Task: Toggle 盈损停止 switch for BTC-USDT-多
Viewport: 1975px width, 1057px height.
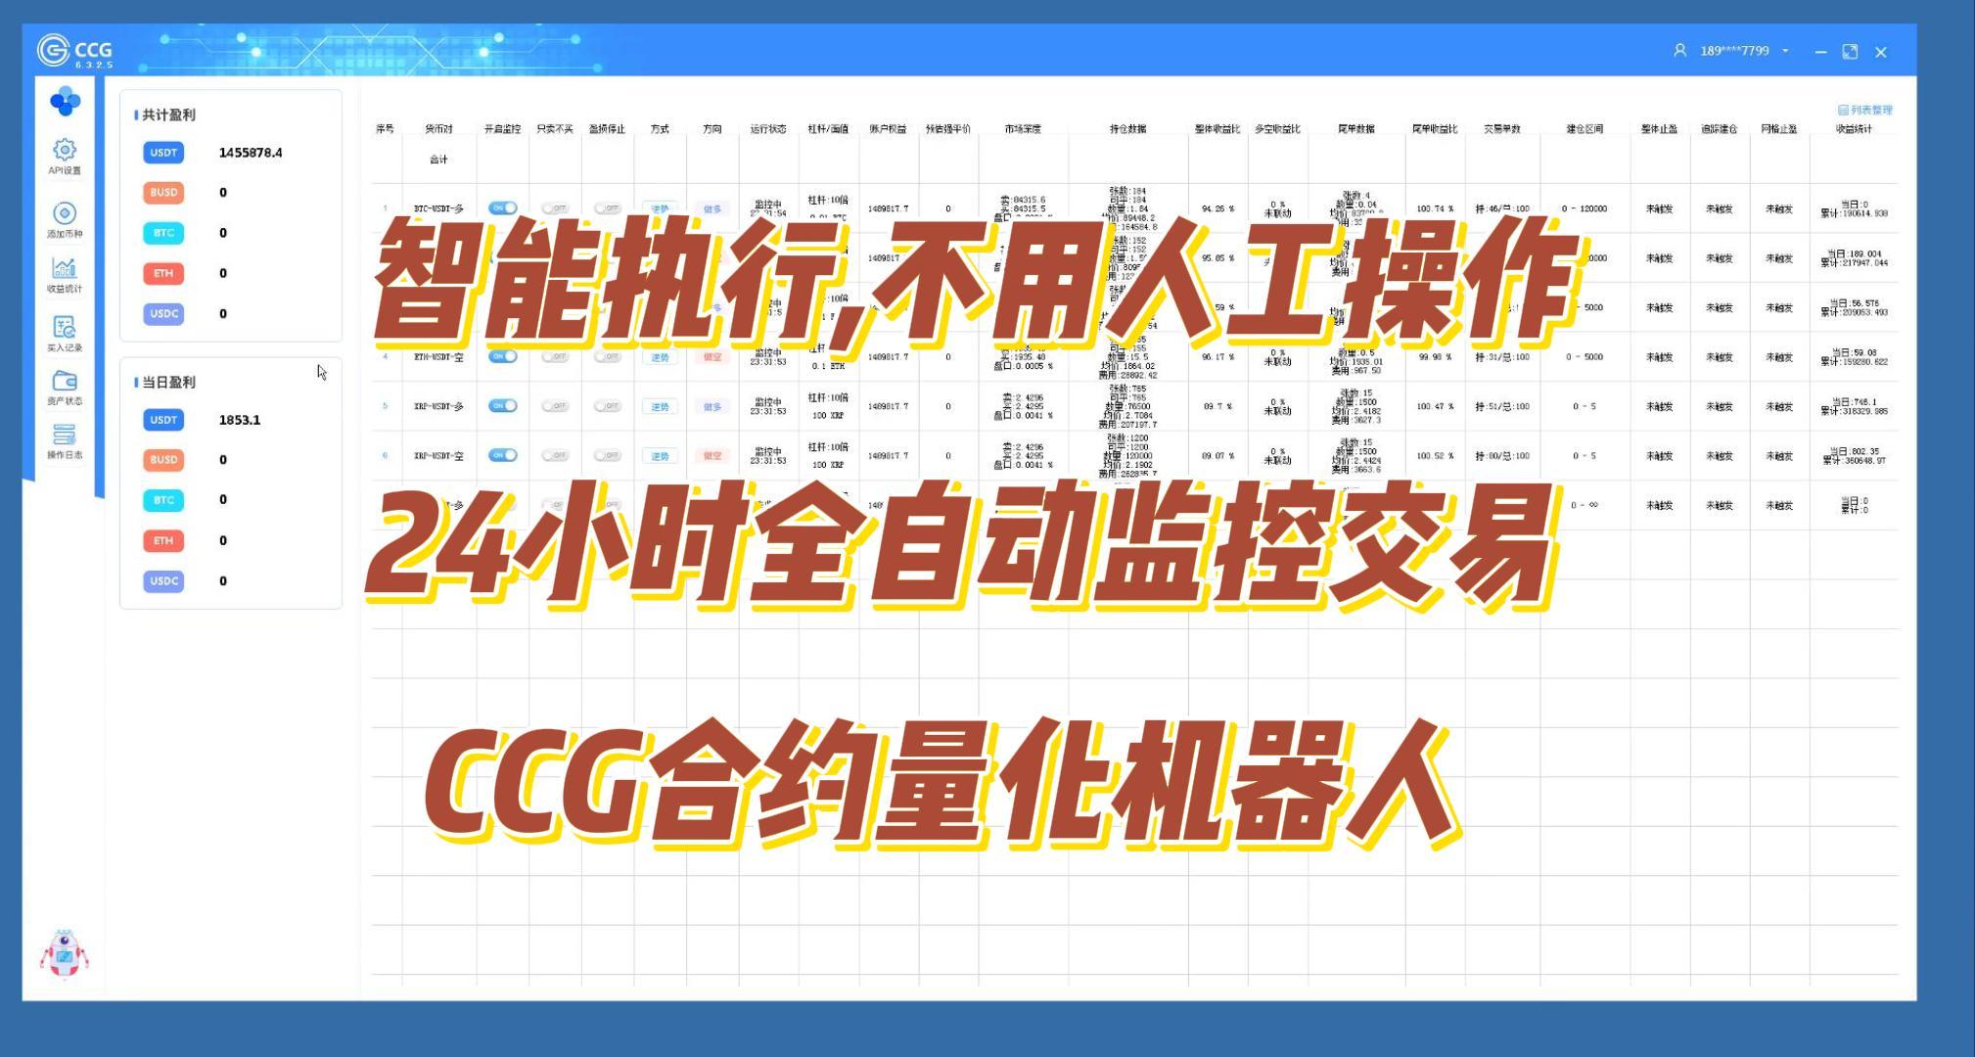Action: (x=607, y=208)
